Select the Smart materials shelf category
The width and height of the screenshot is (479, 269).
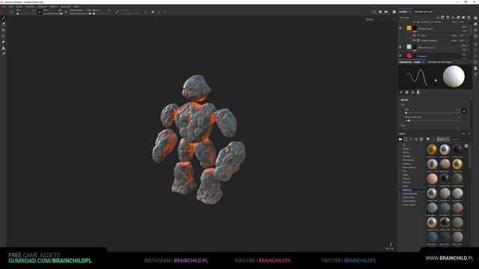409,194
